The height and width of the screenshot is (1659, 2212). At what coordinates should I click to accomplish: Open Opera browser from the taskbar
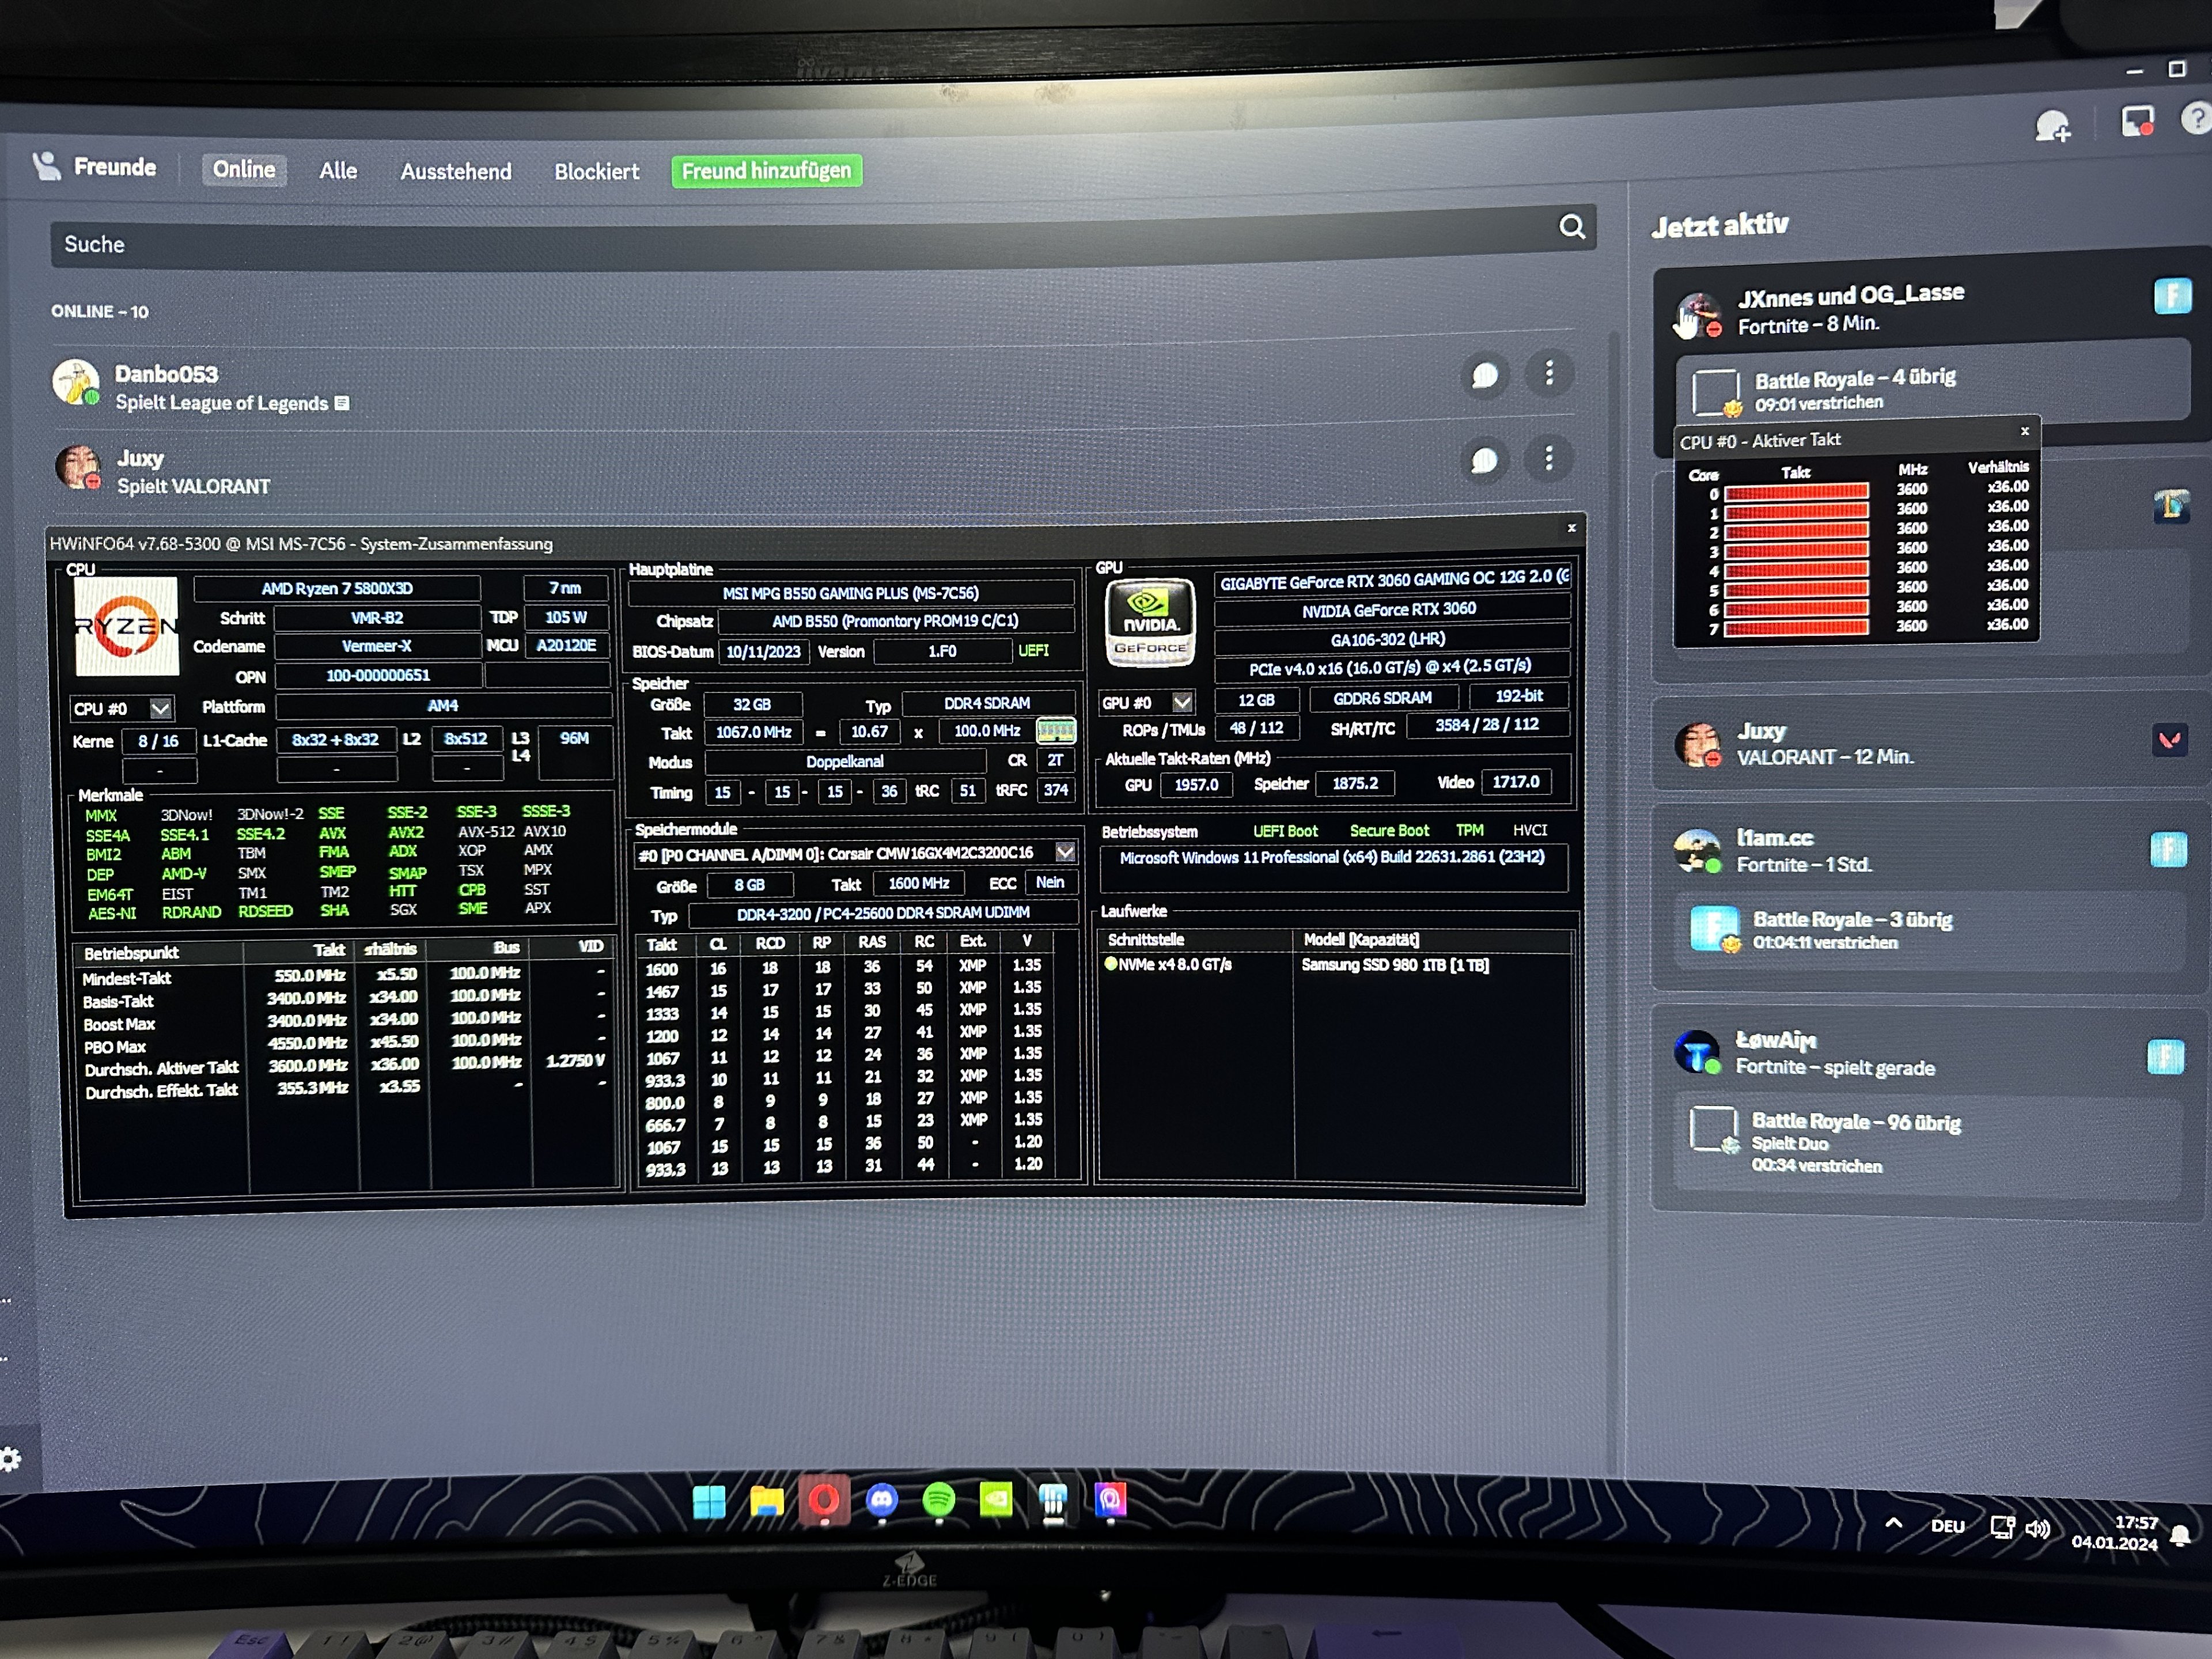pyautogui.click(x=824, y=1500)
